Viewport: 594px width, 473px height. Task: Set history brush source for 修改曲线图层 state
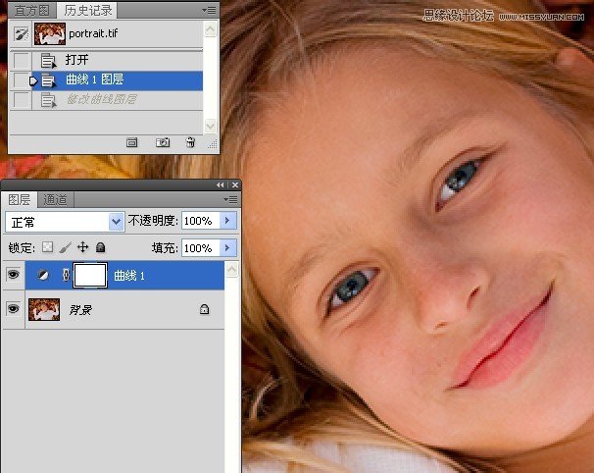click(21, 100)
